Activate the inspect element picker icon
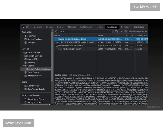 click(23, 27)
